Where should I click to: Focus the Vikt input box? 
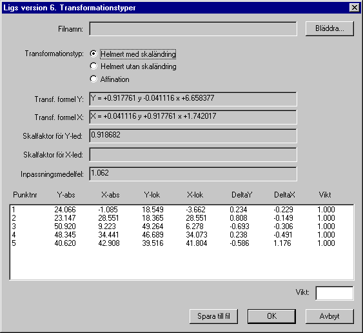pyautogui.click(x=335, y=293)
